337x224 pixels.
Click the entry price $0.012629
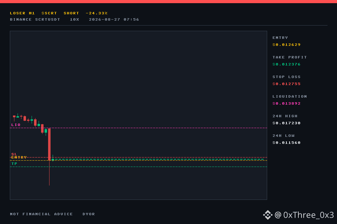[x=286, y=44]
